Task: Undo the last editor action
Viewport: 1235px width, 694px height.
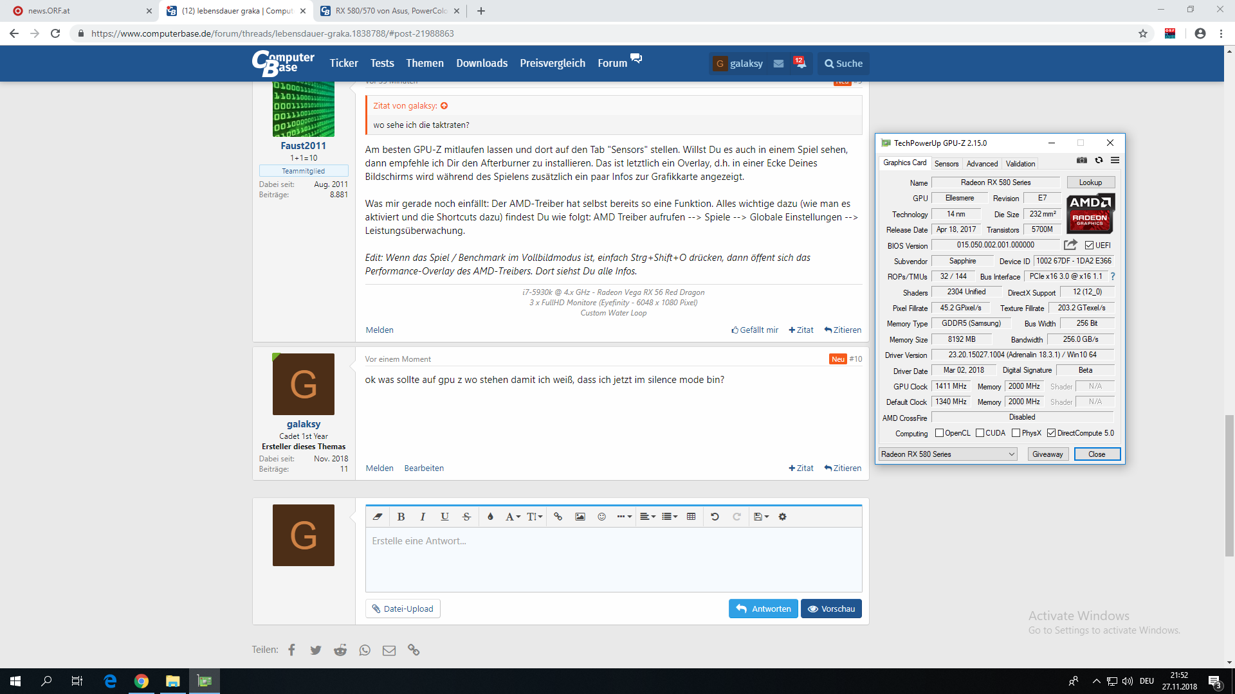Action: pyautogui.click(x=715, y=517)
